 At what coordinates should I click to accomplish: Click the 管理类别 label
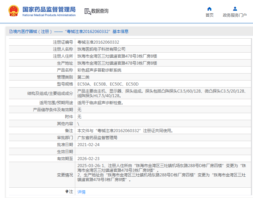(65, 77)
